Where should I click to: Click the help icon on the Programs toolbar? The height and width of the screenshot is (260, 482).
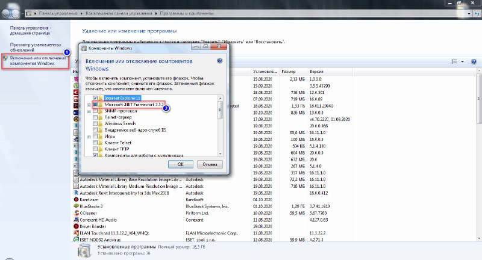point(474,62)
